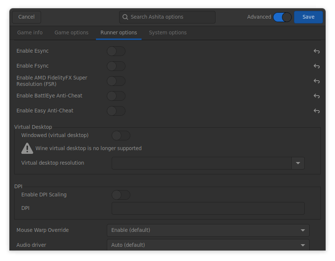Reset Enable Esync to default
Viewport: 335px width, 261px height.
tap(316, 51)
